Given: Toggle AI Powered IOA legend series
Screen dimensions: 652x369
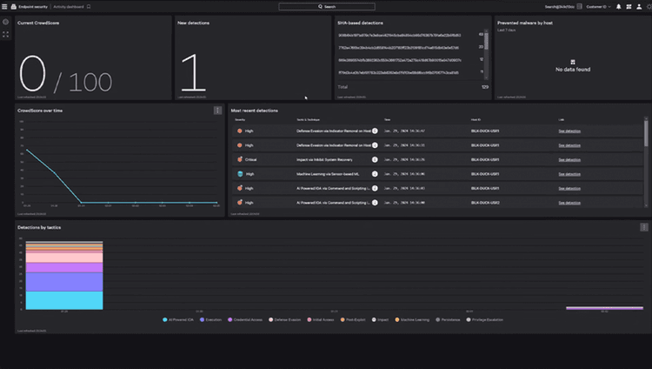Looking at the screenshot, I should coord(178,320).
